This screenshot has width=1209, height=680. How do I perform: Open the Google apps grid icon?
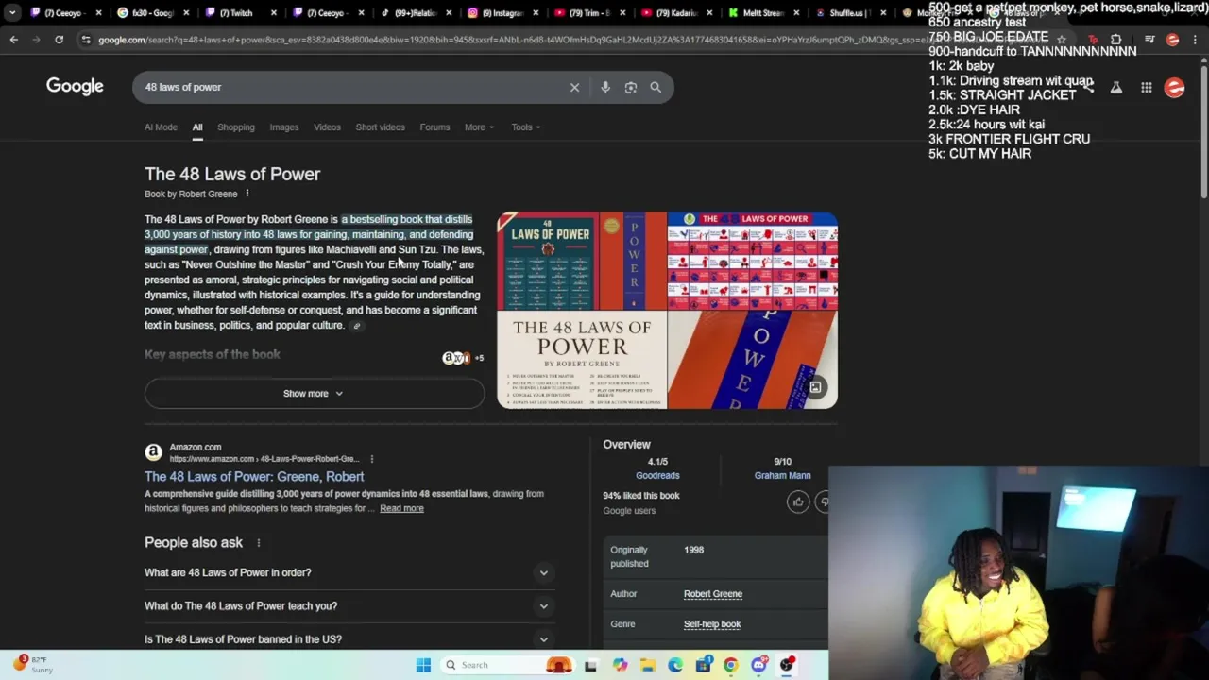1146,88
